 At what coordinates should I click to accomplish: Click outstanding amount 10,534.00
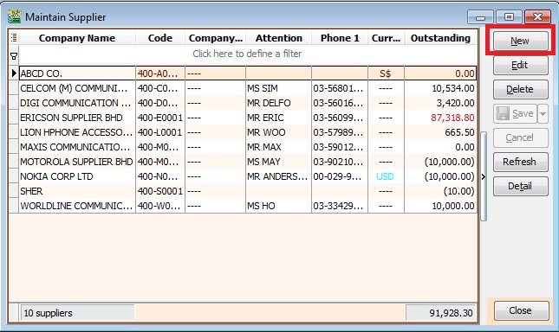pyautogui.click(x=440, y=88)
